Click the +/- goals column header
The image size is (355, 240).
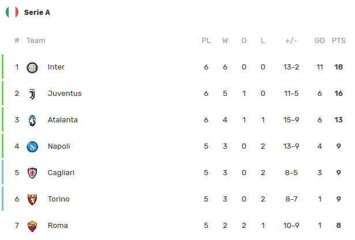(291, 41)
